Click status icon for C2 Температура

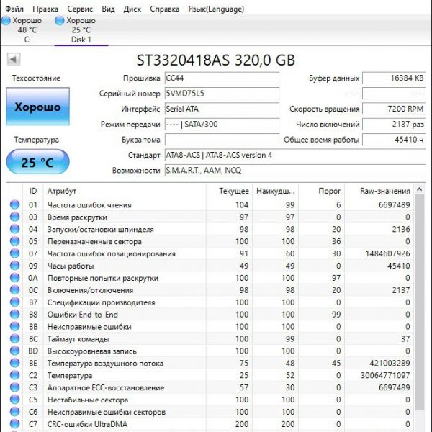[15, 375]
